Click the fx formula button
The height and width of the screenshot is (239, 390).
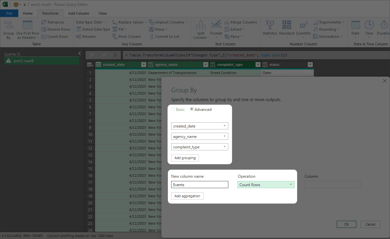tap(115, 55)
